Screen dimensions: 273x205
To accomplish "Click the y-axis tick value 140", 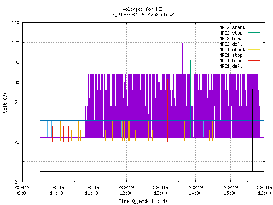I will (15, 23).
